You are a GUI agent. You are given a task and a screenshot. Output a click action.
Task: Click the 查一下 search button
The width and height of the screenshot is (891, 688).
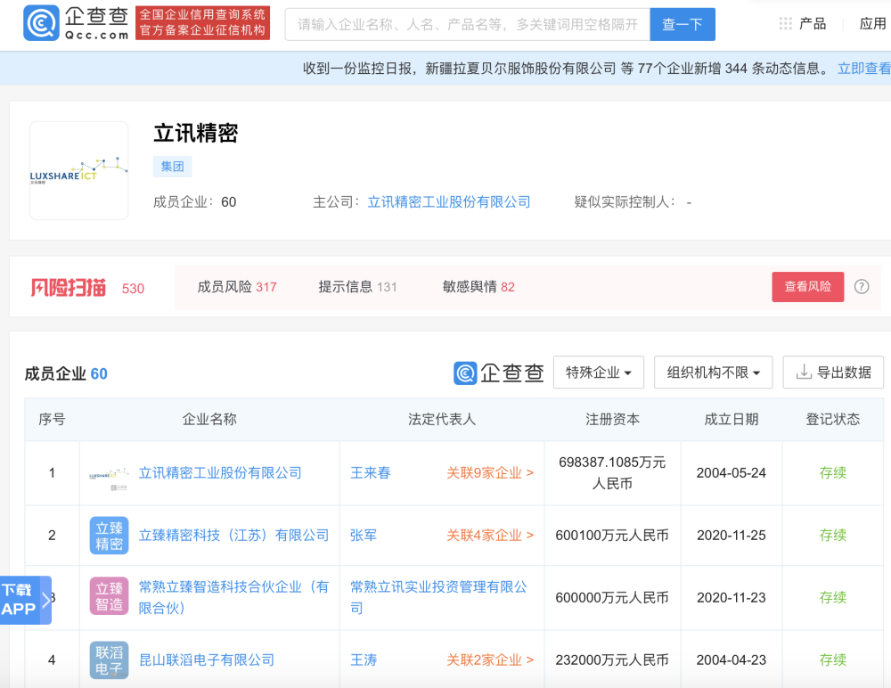tap(683, 24)
